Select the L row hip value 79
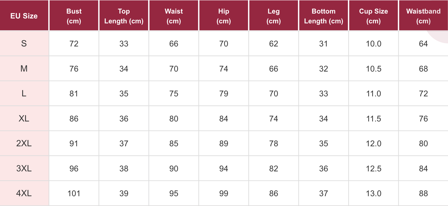Screen dimensions: 448x206 tap(224, 94)
